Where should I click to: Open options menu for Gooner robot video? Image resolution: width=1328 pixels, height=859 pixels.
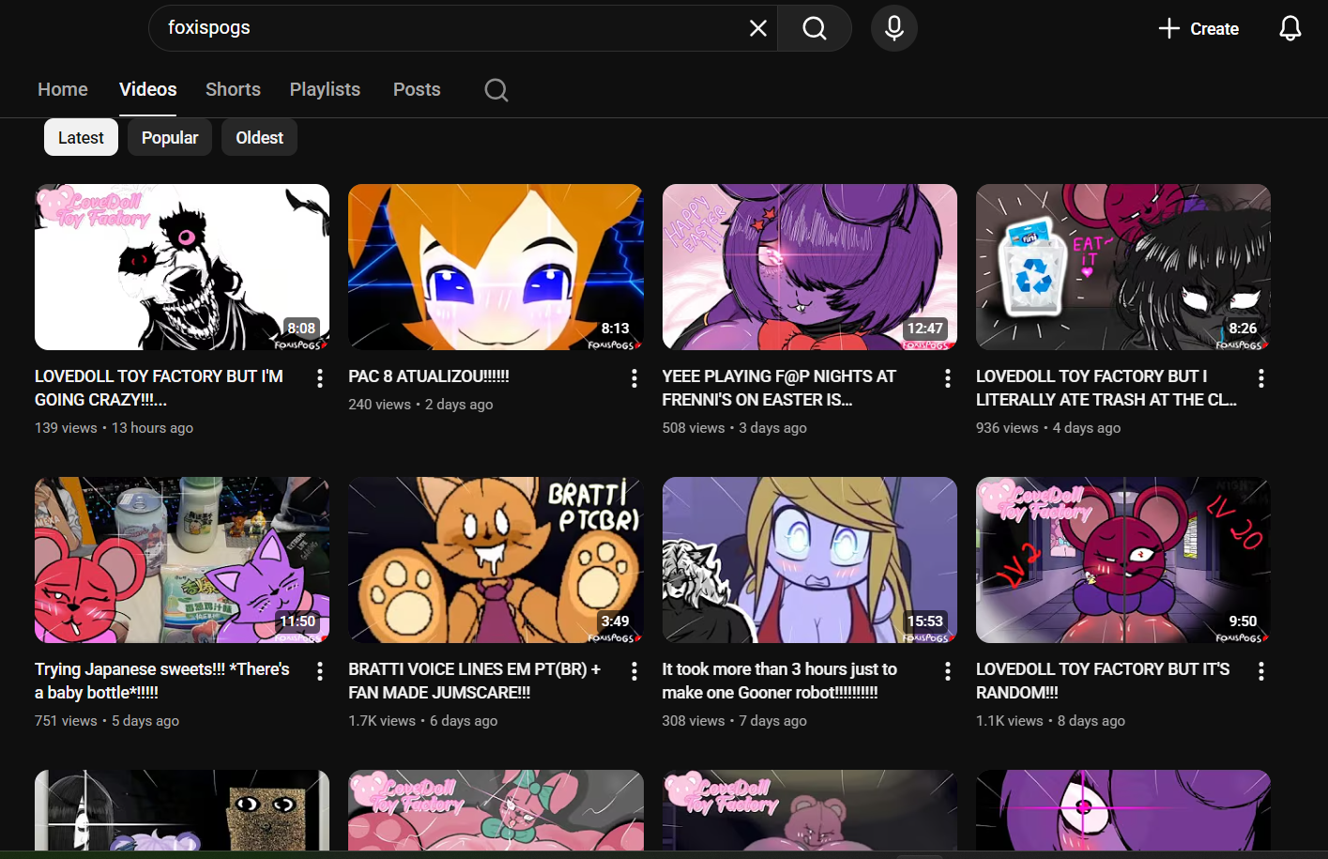948,671
